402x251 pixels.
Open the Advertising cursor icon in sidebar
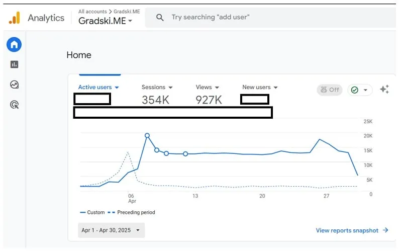pos(14,105)
